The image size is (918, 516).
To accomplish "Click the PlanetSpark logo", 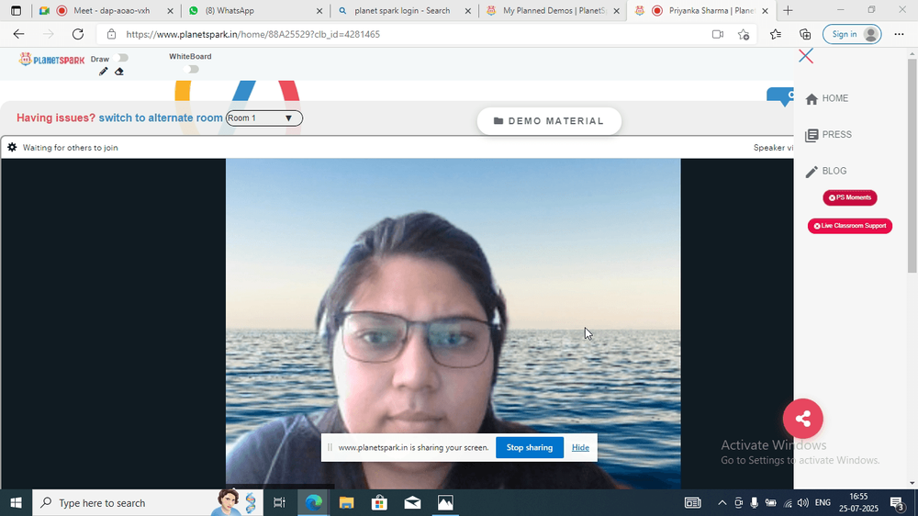I will pos(51,59).
